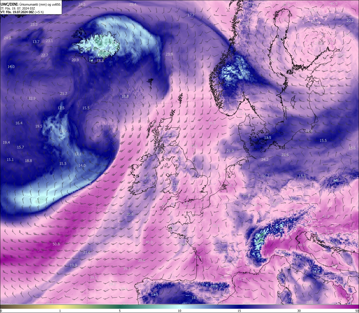Click the 10.9 value over Spain
This screenshot has height=313, width=359.
click(195, 298)
